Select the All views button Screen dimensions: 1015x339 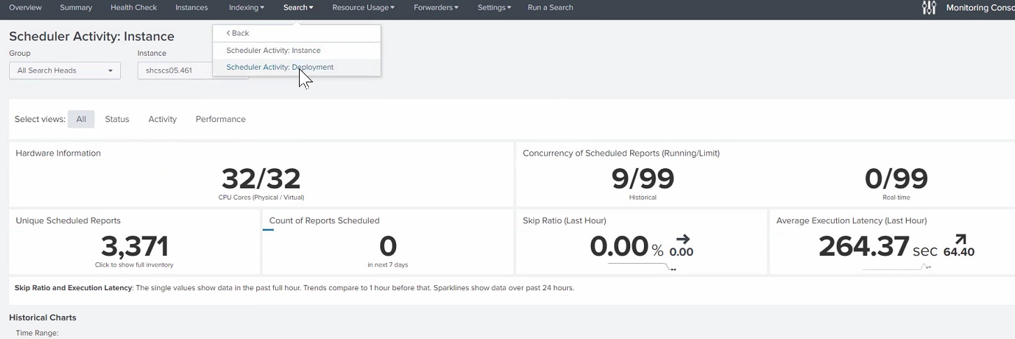(81, 119)
